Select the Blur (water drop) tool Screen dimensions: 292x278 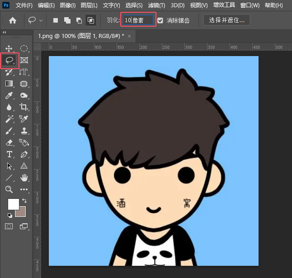9,108
